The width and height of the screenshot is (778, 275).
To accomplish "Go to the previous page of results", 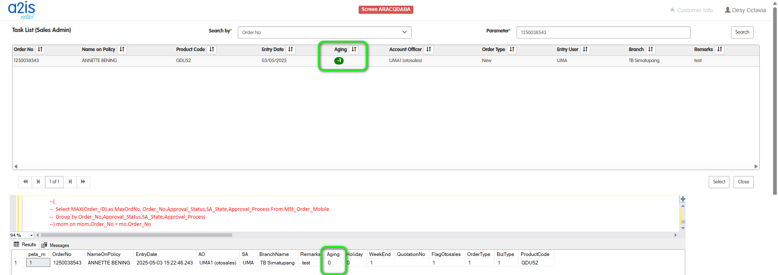I will (38, 182).
